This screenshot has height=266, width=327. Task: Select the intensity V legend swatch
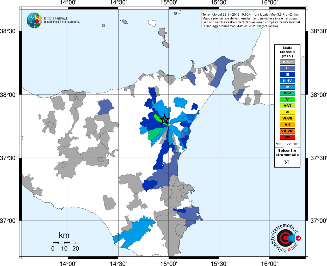coord(287,99)
